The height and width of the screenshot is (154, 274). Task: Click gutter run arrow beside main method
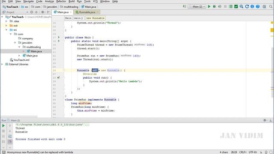pos(59,41)
